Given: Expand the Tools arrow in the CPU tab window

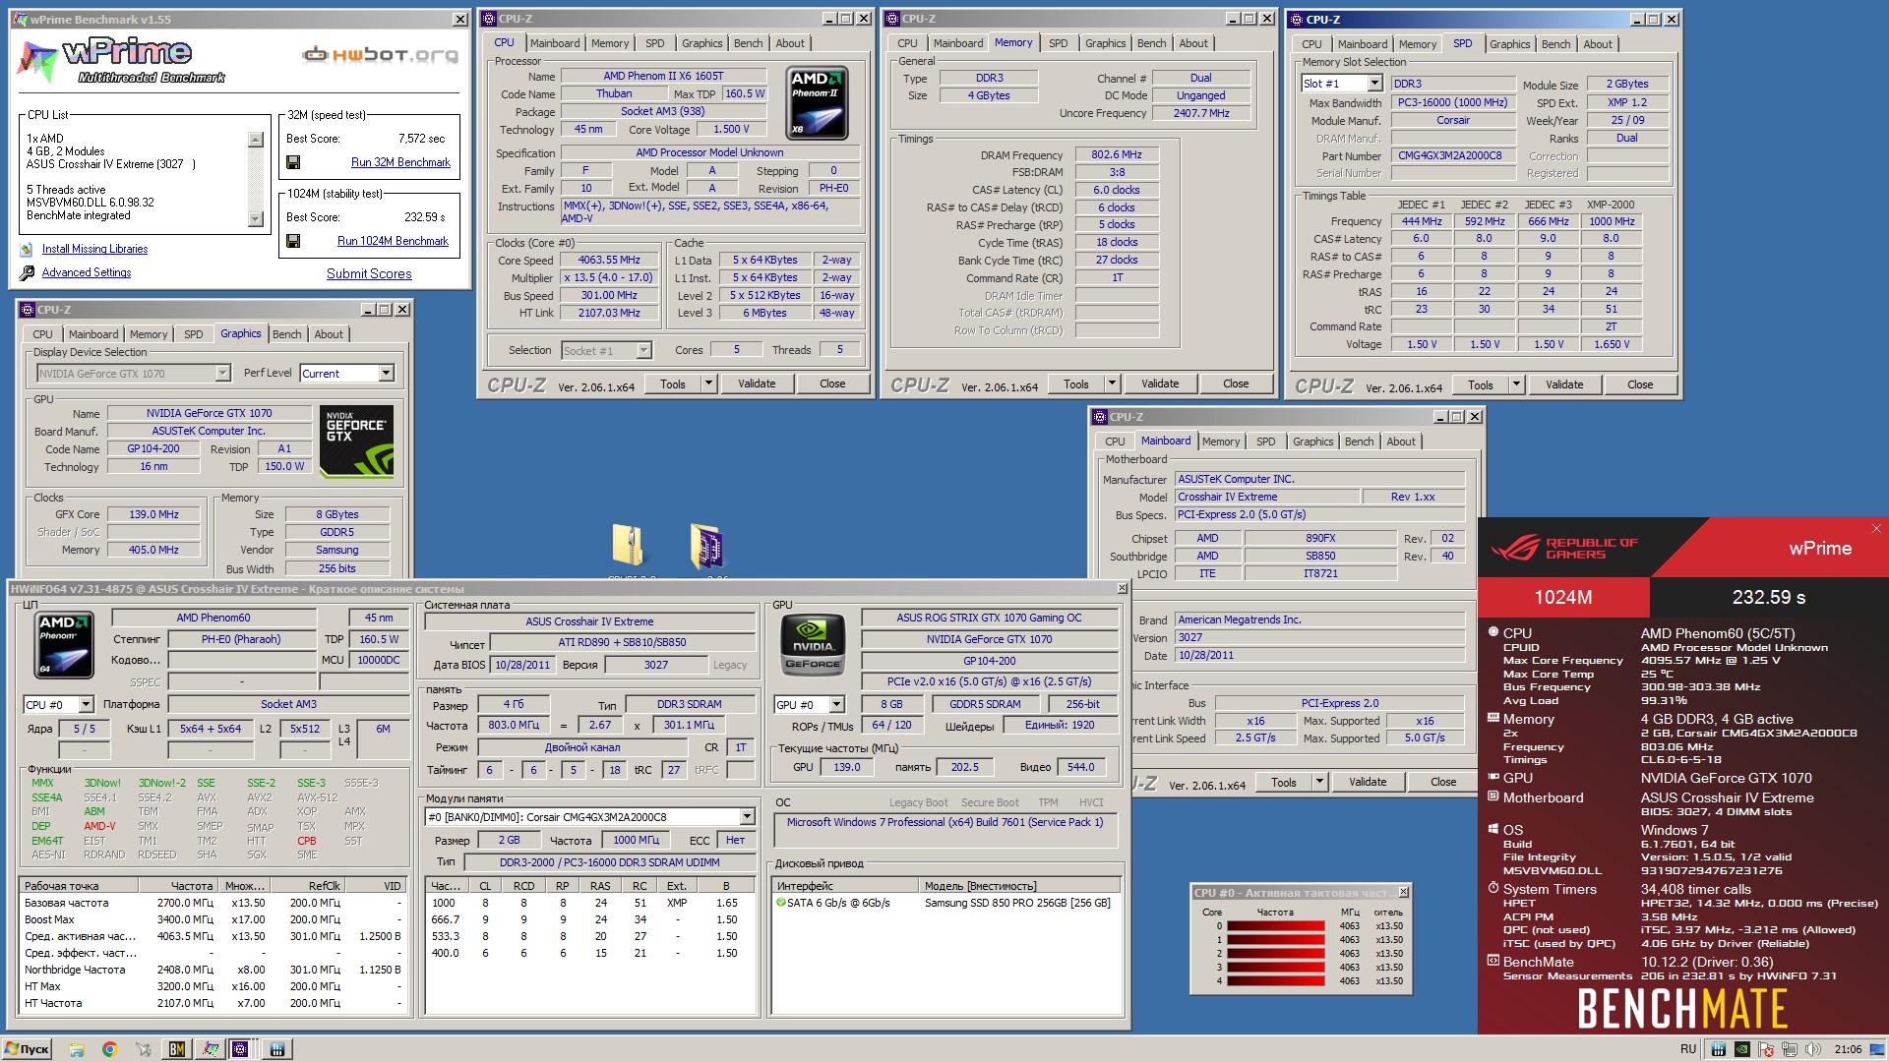Looking at the screenshot, I should 708,383.
